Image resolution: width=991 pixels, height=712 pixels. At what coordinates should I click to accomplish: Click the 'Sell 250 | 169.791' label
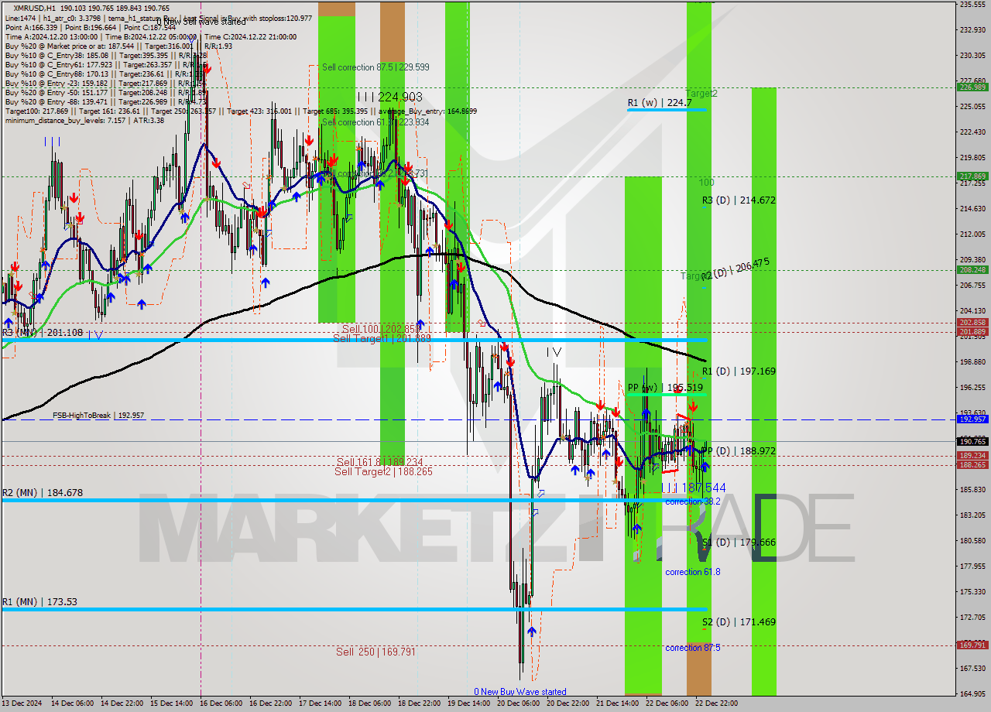tap(375, 652)
